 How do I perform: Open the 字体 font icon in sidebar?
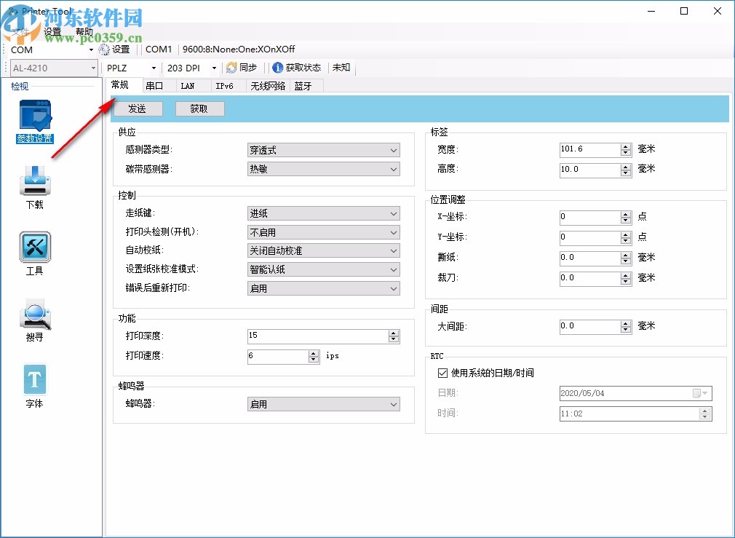point(33,379)
